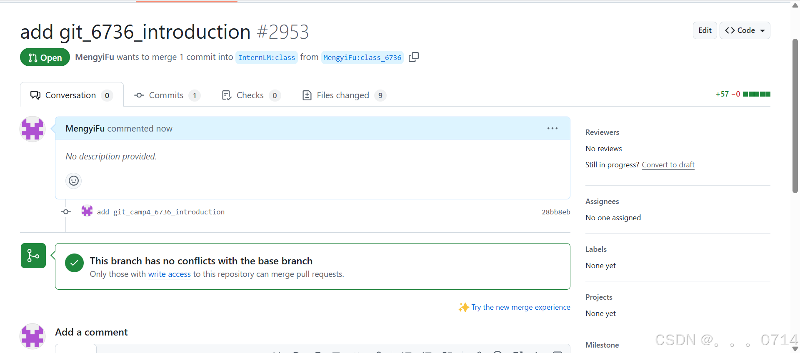The image size is (800, 353).
Task: Click the scrollbar up arrow
Action: pos(795,5)
